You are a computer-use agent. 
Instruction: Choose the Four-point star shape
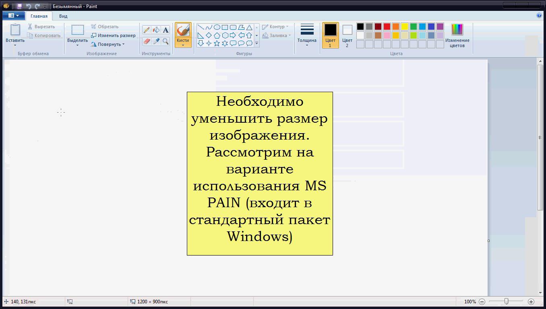(x=209, y=43)
